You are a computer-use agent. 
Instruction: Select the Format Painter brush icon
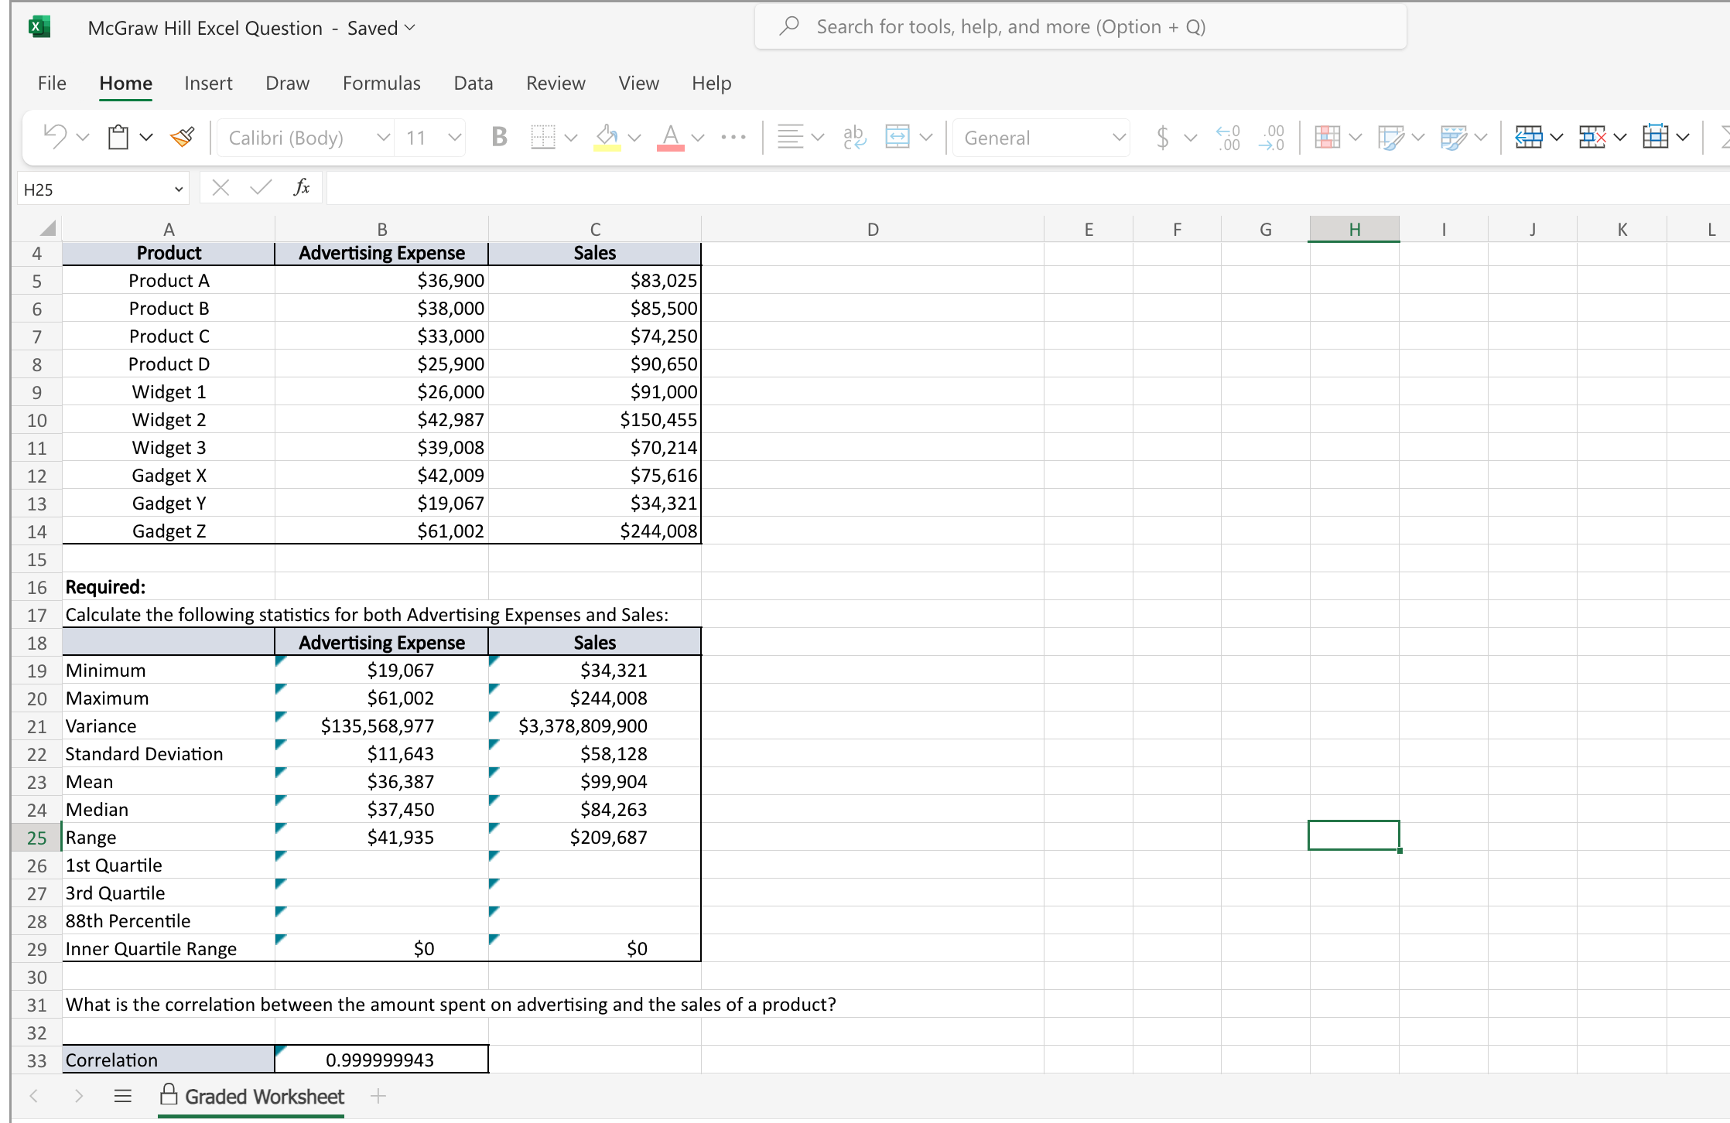[x=183, y=137]
